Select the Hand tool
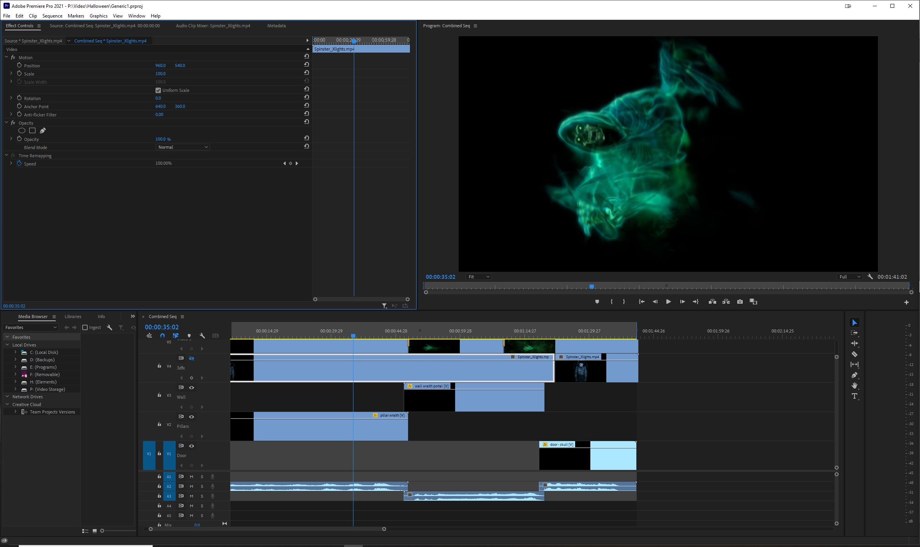Viewport: 920px width, 547px height. 854,385
